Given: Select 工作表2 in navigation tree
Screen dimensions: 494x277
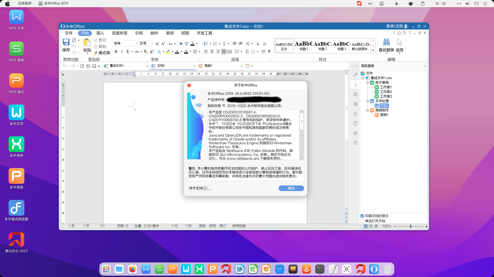Looking at the screenshot, I should [x=386, y=92].
